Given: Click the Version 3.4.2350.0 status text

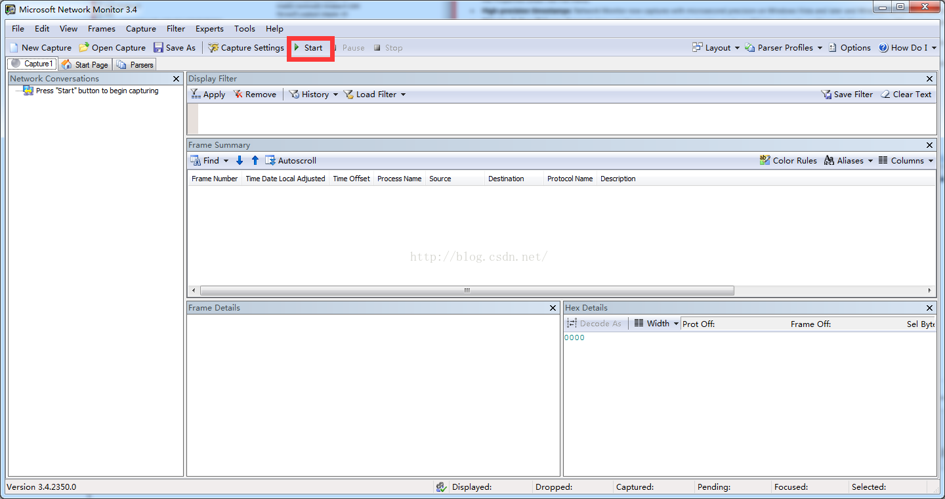Looking at the screenshot, I should click(x=41, y=487).
